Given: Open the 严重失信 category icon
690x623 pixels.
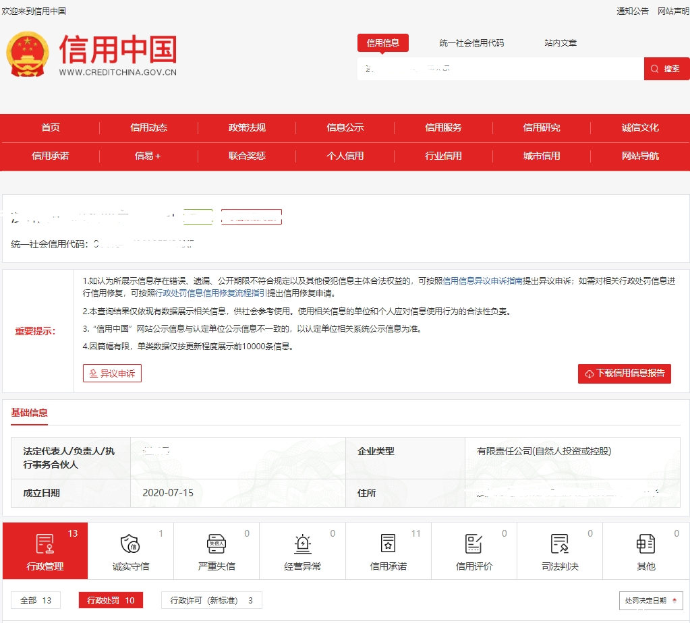Looking at the screenshot, I should coord(216,544).
